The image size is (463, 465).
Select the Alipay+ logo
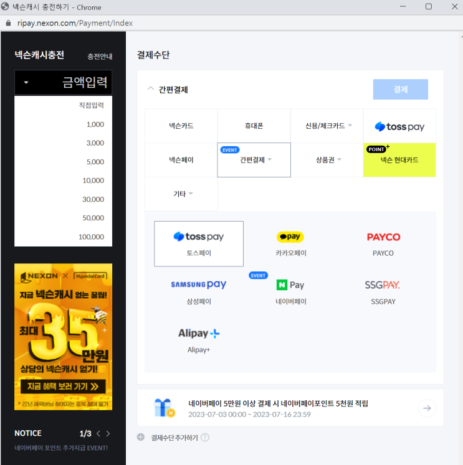(x=199, y=333)
